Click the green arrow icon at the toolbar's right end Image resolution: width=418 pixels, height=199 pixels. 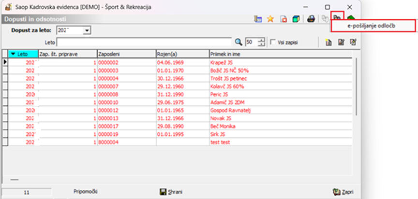[351, 18]
